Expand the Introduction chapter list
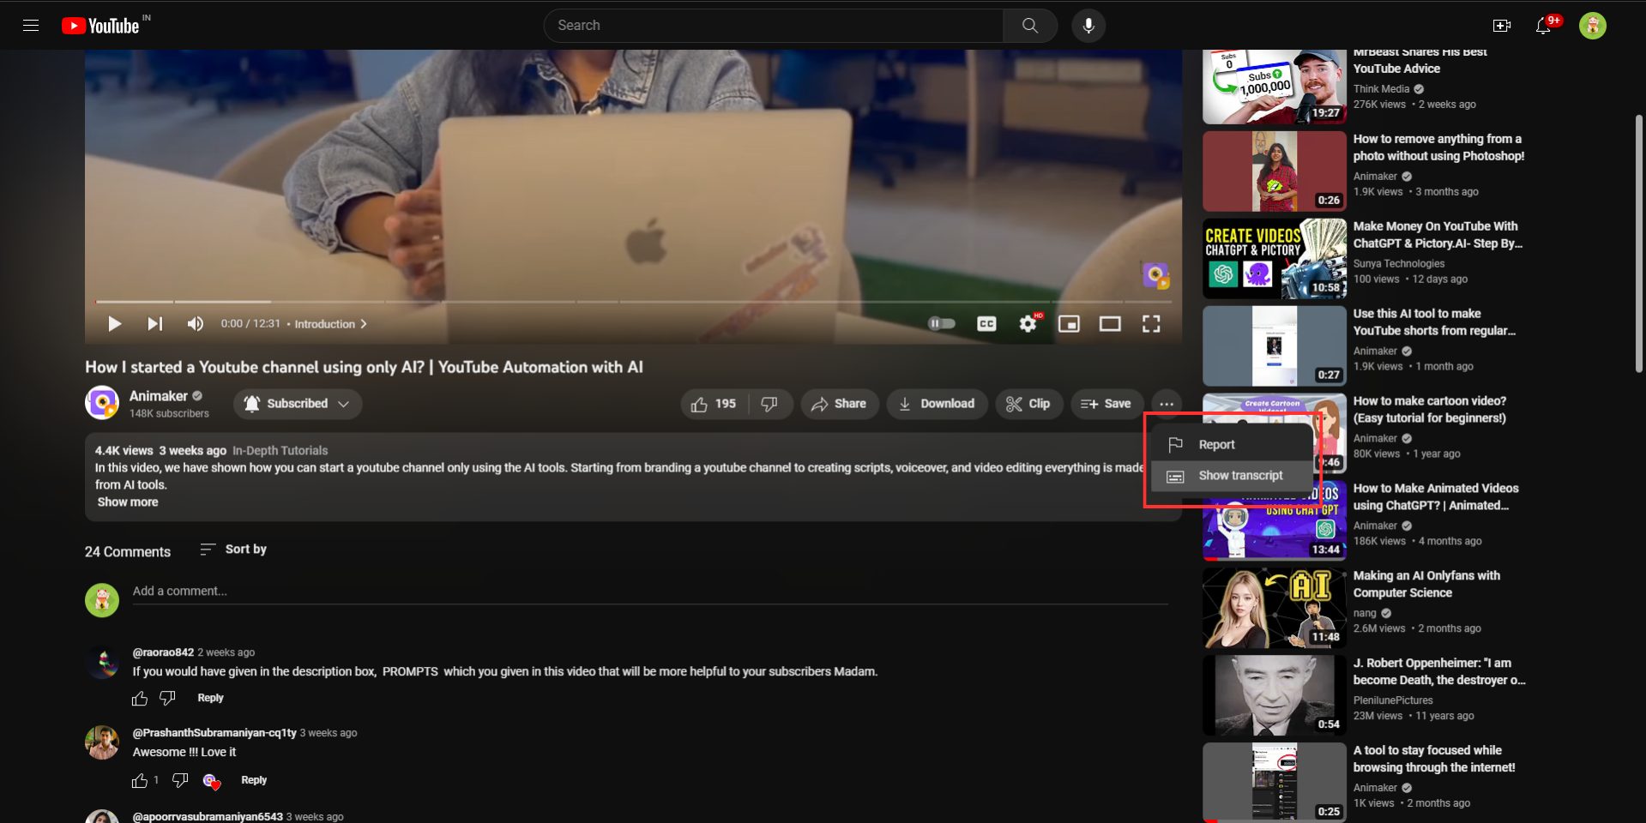1646x823 pixels. 364,324
